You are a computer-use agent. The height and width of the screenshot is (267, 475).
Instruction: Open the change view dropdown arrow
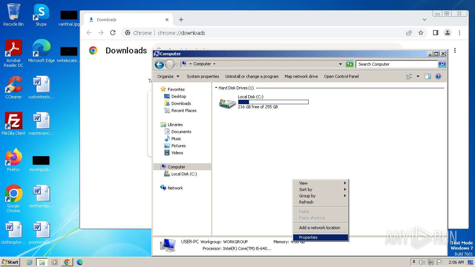coord(418,76)
